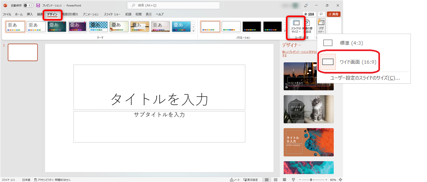Toggle the AutoSave (自動保存) switch
427x182 pixels.
28,5
